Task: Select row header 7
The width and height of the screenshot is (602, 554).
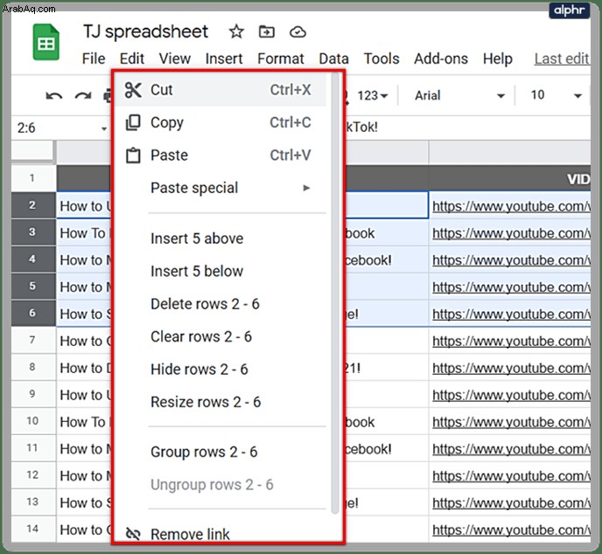Action: coord(33,340)
